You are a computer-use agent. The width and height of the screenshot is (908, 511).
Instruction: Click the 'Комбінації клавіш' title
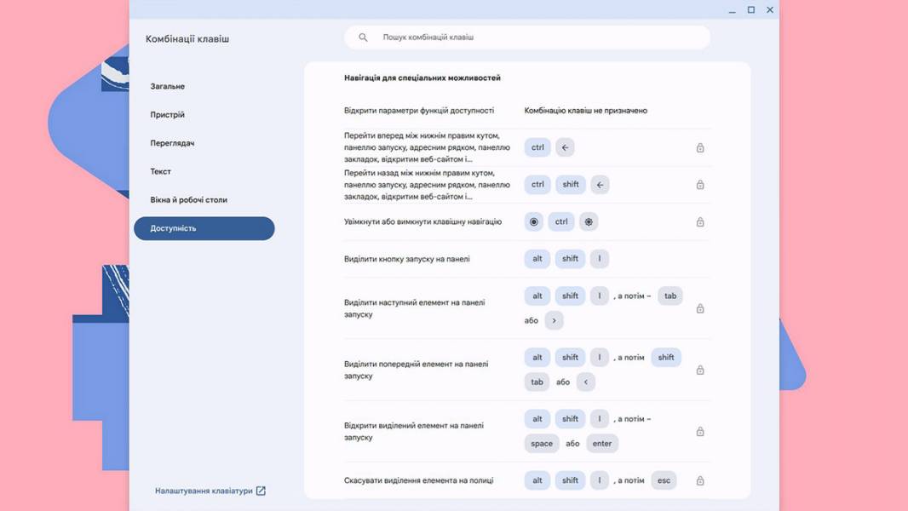(187, 39)
